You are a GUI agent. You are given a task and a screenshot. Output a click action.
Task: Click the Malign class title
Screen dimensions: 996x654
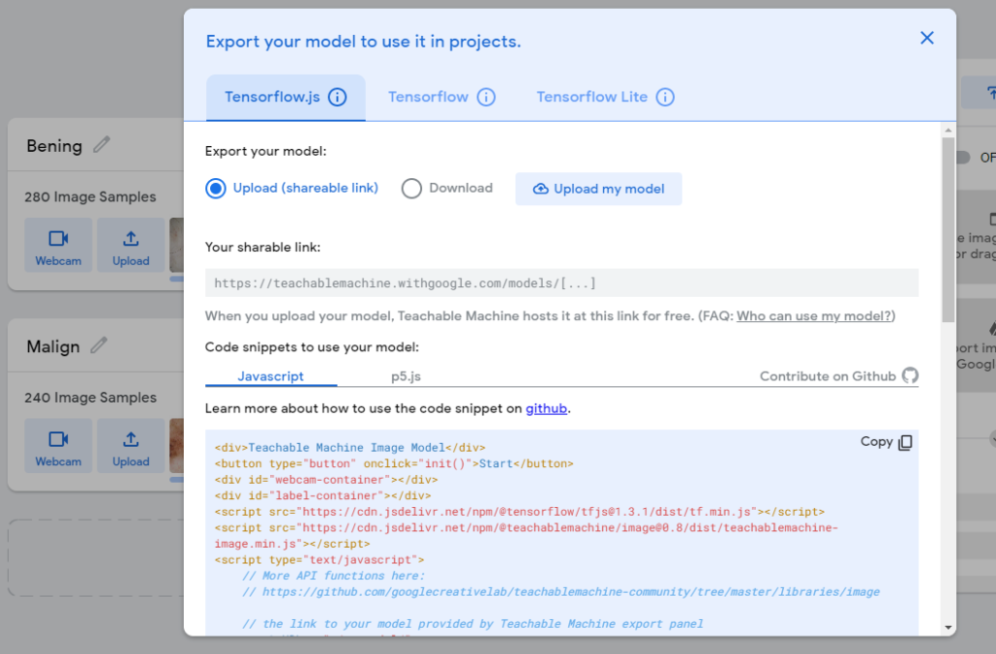[53, 347]
